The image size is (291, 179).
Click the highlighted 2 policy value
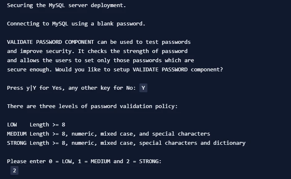tap(15, 171)
